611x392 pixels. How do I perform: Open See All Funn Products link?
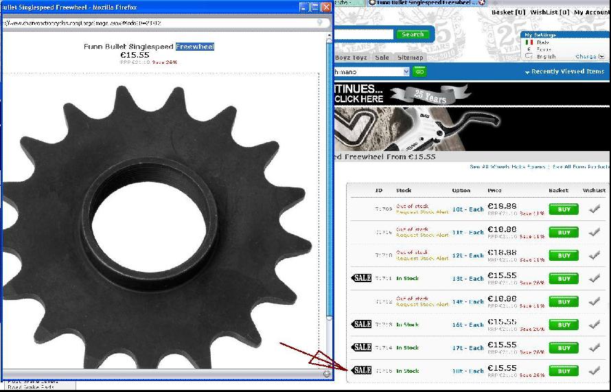[x=581, y=167]
